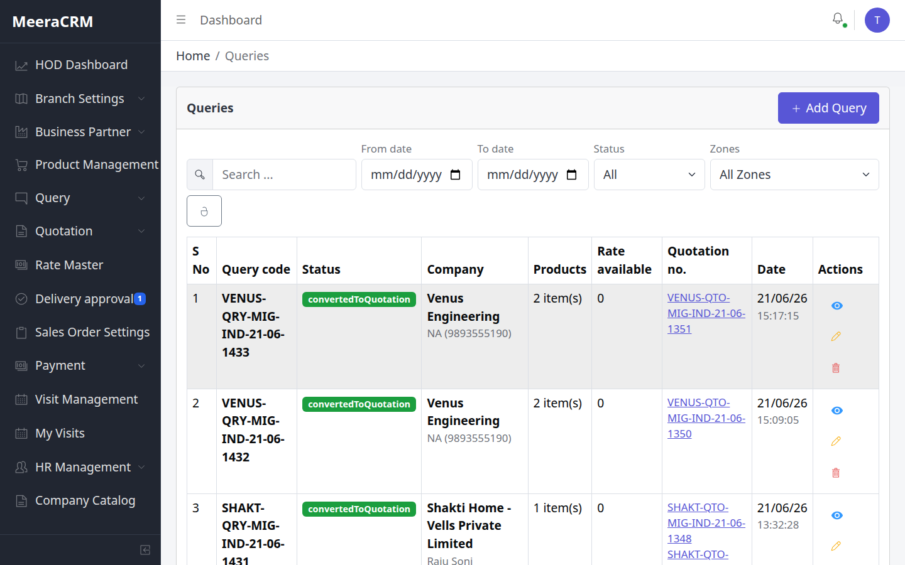Expand Payment menu chevron

141,365
